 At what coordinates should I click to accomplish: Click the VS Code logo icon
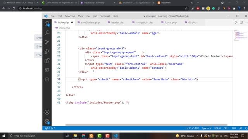46,16
